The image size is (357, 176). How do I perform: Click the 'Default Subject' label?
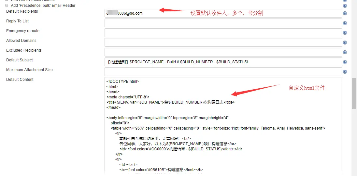click(x=20, y=60)
